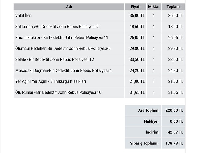Open Yer Açın! Yer Açın! Bilimkurgu Klasikleri
Image resolution: width=199 pixels, height=153 pixels.
(51, 81)
